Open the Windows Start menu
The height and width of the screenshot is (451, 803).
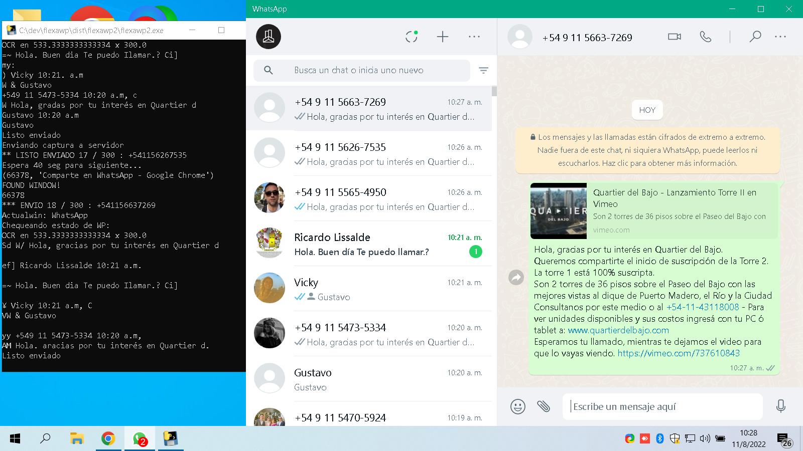click(15, 439)
